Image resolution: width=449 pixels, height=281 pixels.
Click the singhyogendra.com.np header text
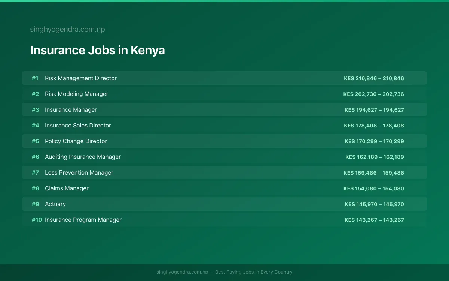[67, 30]
